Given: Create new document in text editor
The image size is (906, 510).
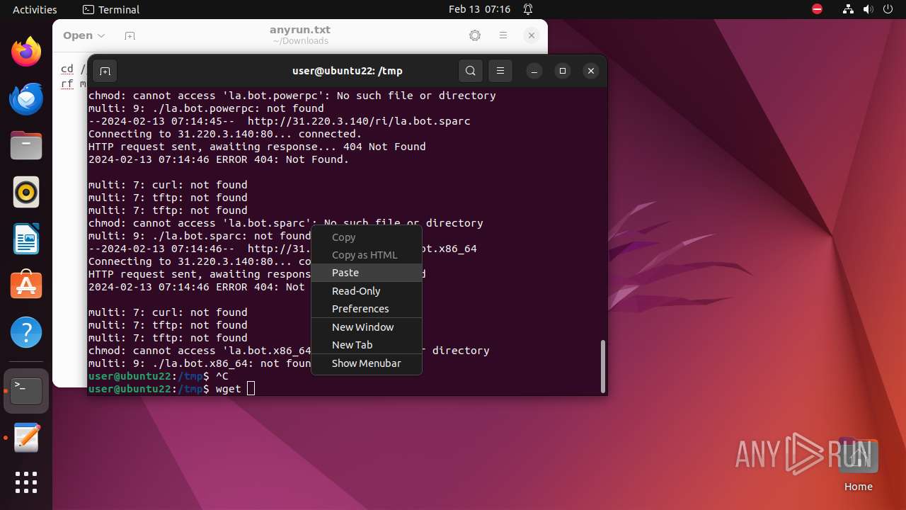Looking at the screenshot, I should tap(130, 35).
